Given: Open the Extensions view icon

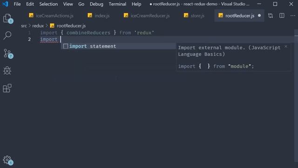Looking at the screenshot, I should click(7, 88).
